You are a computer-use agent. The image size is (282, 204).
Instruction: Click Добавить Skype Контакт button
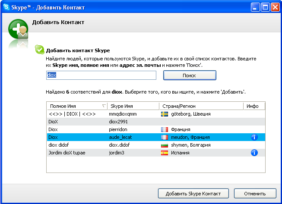193,194
